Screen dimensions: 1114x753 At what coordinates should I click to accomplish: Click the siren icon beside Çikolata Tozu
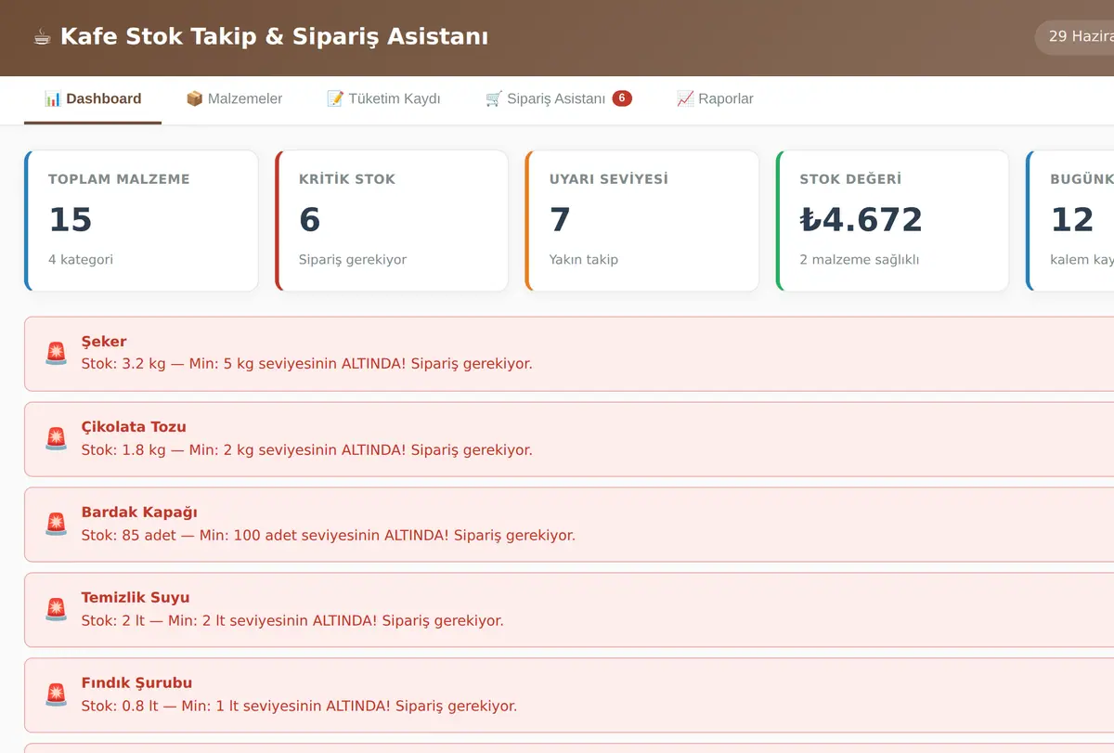pyautogui.click(x=57, y=438)
